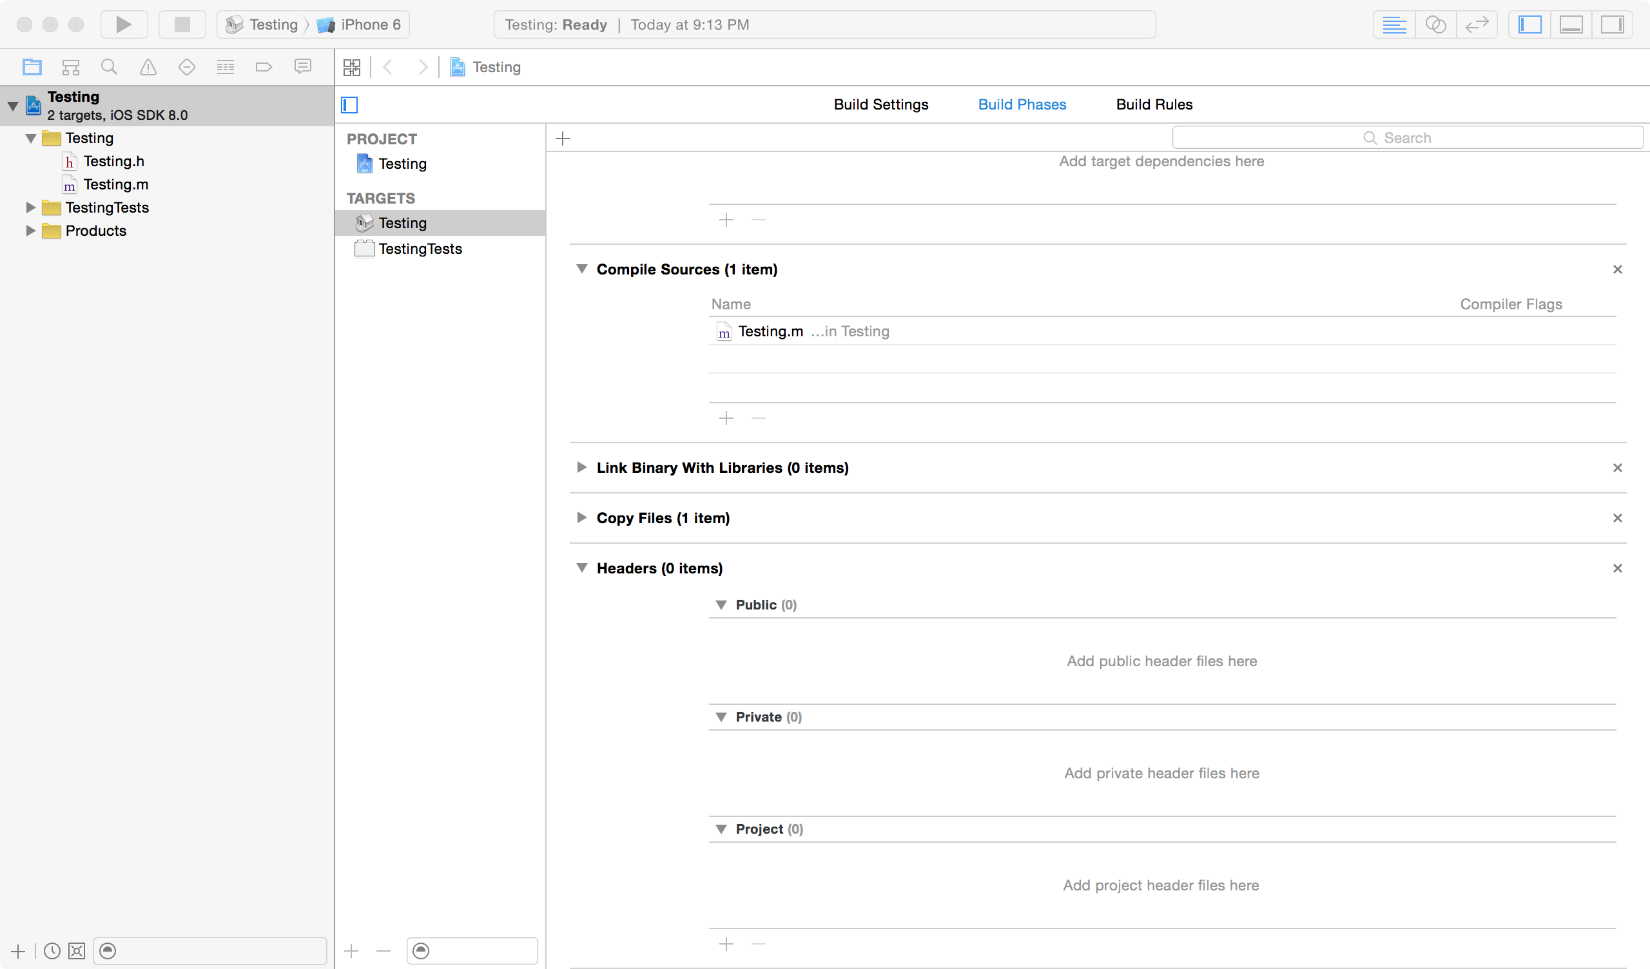Collapse Private headers section
This screenshot has height=969, width=1650.
point(721,717)
